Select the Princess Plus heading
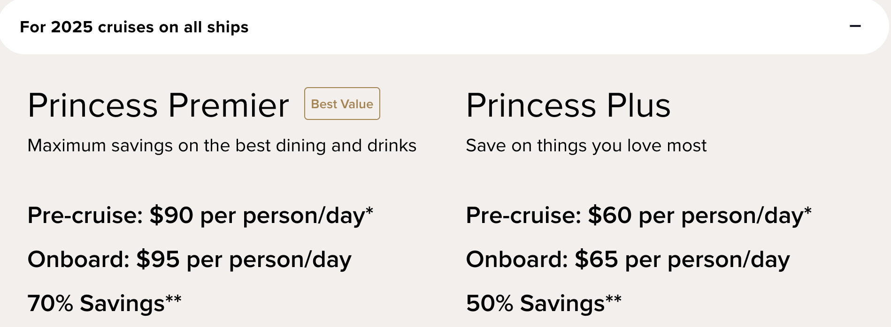Image resolution: width=891 pixels, height=327 pixels. coord(568,105)
